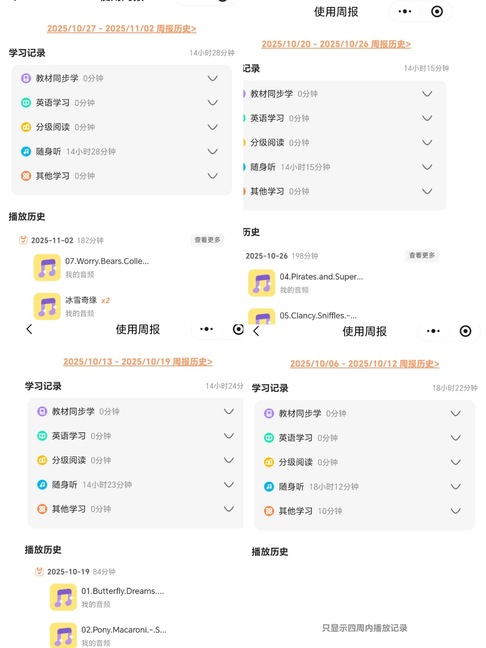Expand the 随身听 18小时12分钟 row chevron
486x648 pixels.
click(x=455, y=487)
